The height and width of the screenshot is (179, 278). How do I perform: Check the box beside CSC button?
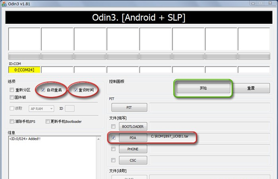coord(113,160)
